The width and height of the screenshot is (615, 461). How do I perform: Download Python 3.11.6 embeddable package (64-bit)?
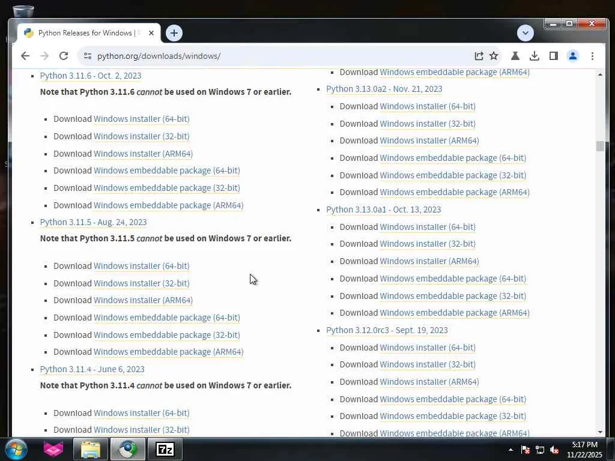167,171
